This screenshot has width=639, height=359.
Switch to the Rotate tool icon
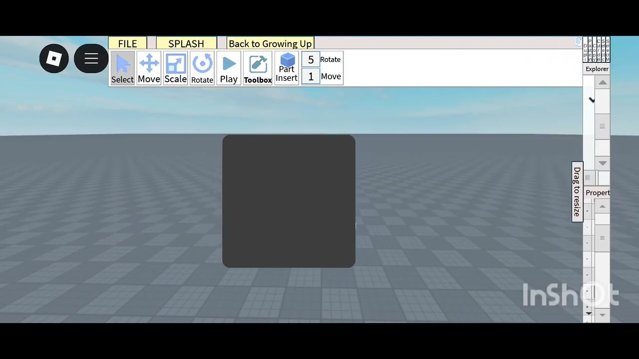[x=202, y=68]
